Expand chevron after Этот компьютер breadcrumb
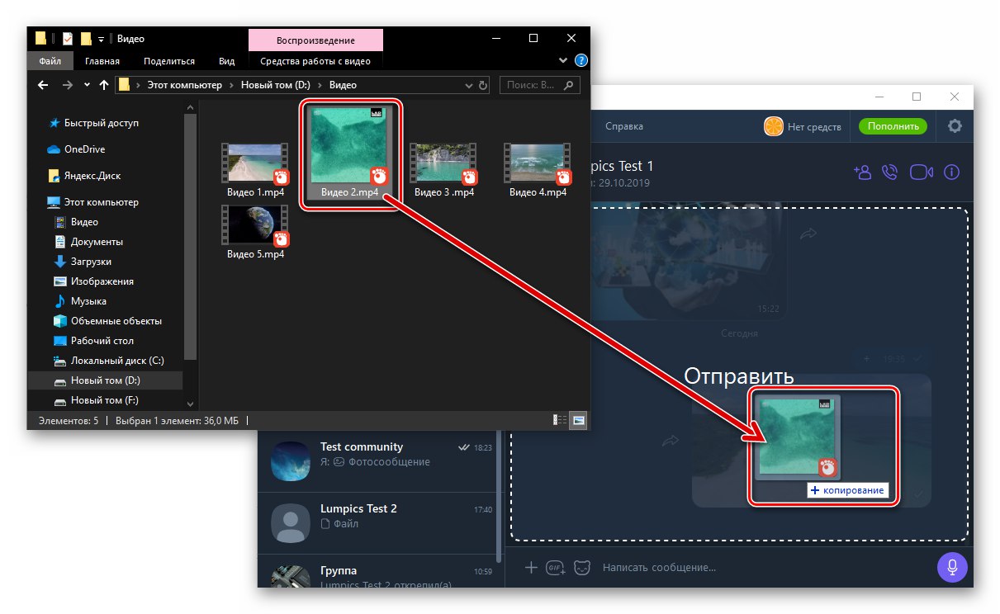 pyautogui.click(x=233, y=85)
